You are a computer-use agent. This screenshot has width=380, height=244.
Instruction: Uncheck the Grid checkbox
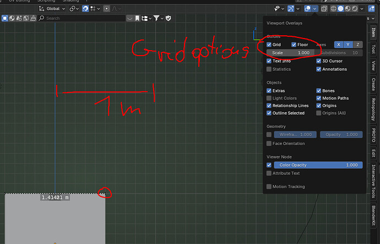pyautogui.click(x=269, y=45)
